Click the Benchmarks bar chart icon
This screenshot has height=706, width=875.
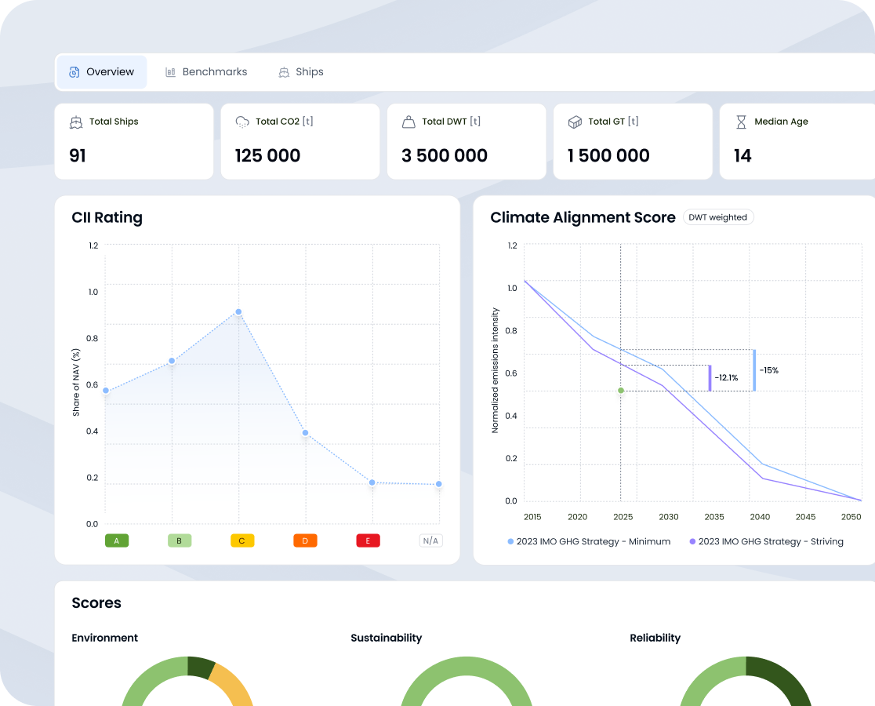point(171,72)
